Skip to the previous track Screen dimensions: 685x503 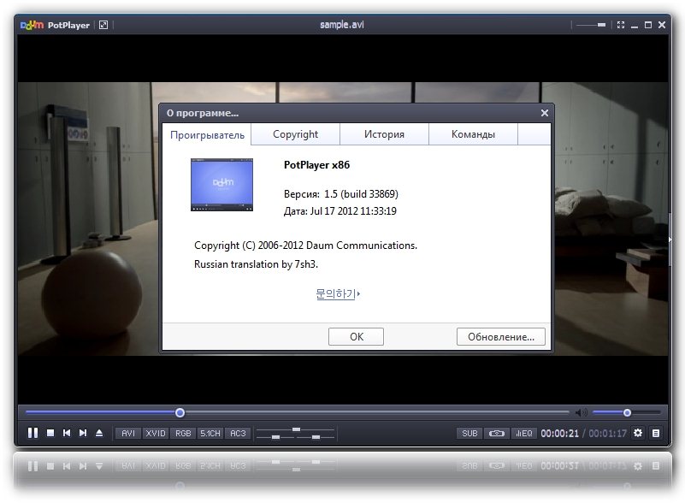click(x=67, y=434)
